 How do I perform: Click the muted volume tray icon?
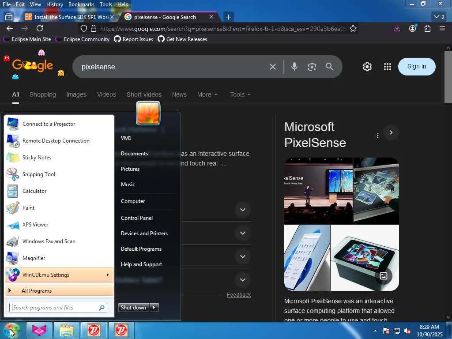point(407,331)
